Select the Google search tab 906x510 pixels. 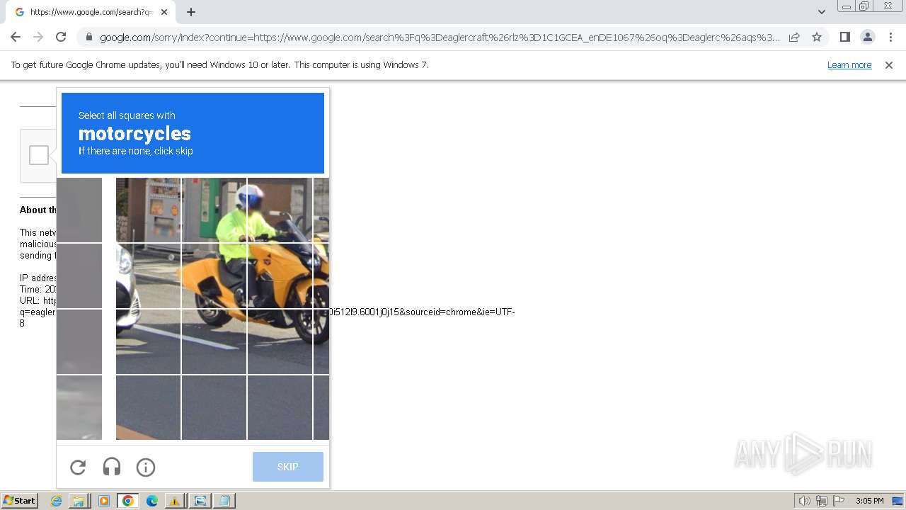(x=91, y=12)
